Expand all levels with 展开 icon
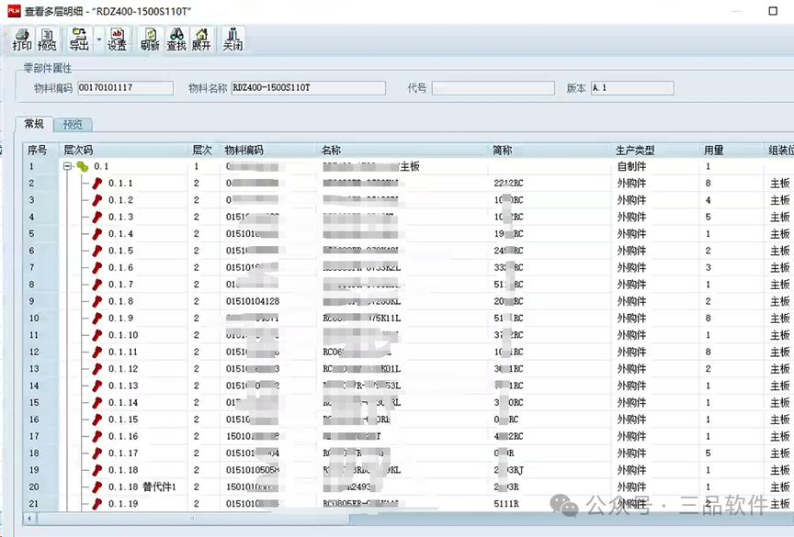Screen dimensions: 794x537 pos(200,39)
